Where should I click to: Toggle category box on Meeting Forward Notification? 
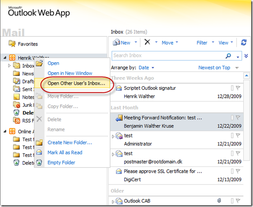[232, 118]
